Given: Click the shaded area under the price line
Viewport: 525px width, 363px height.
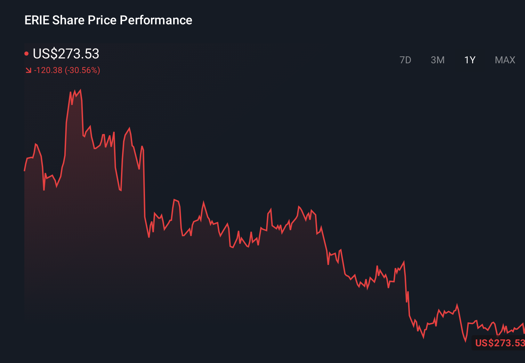Looking at the screenshot, I should coord(104,278).
